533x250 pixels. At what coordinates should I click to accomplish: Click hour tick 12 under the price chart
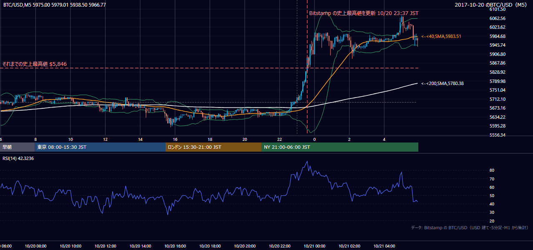pyautogui.click(x=106, y=140)
